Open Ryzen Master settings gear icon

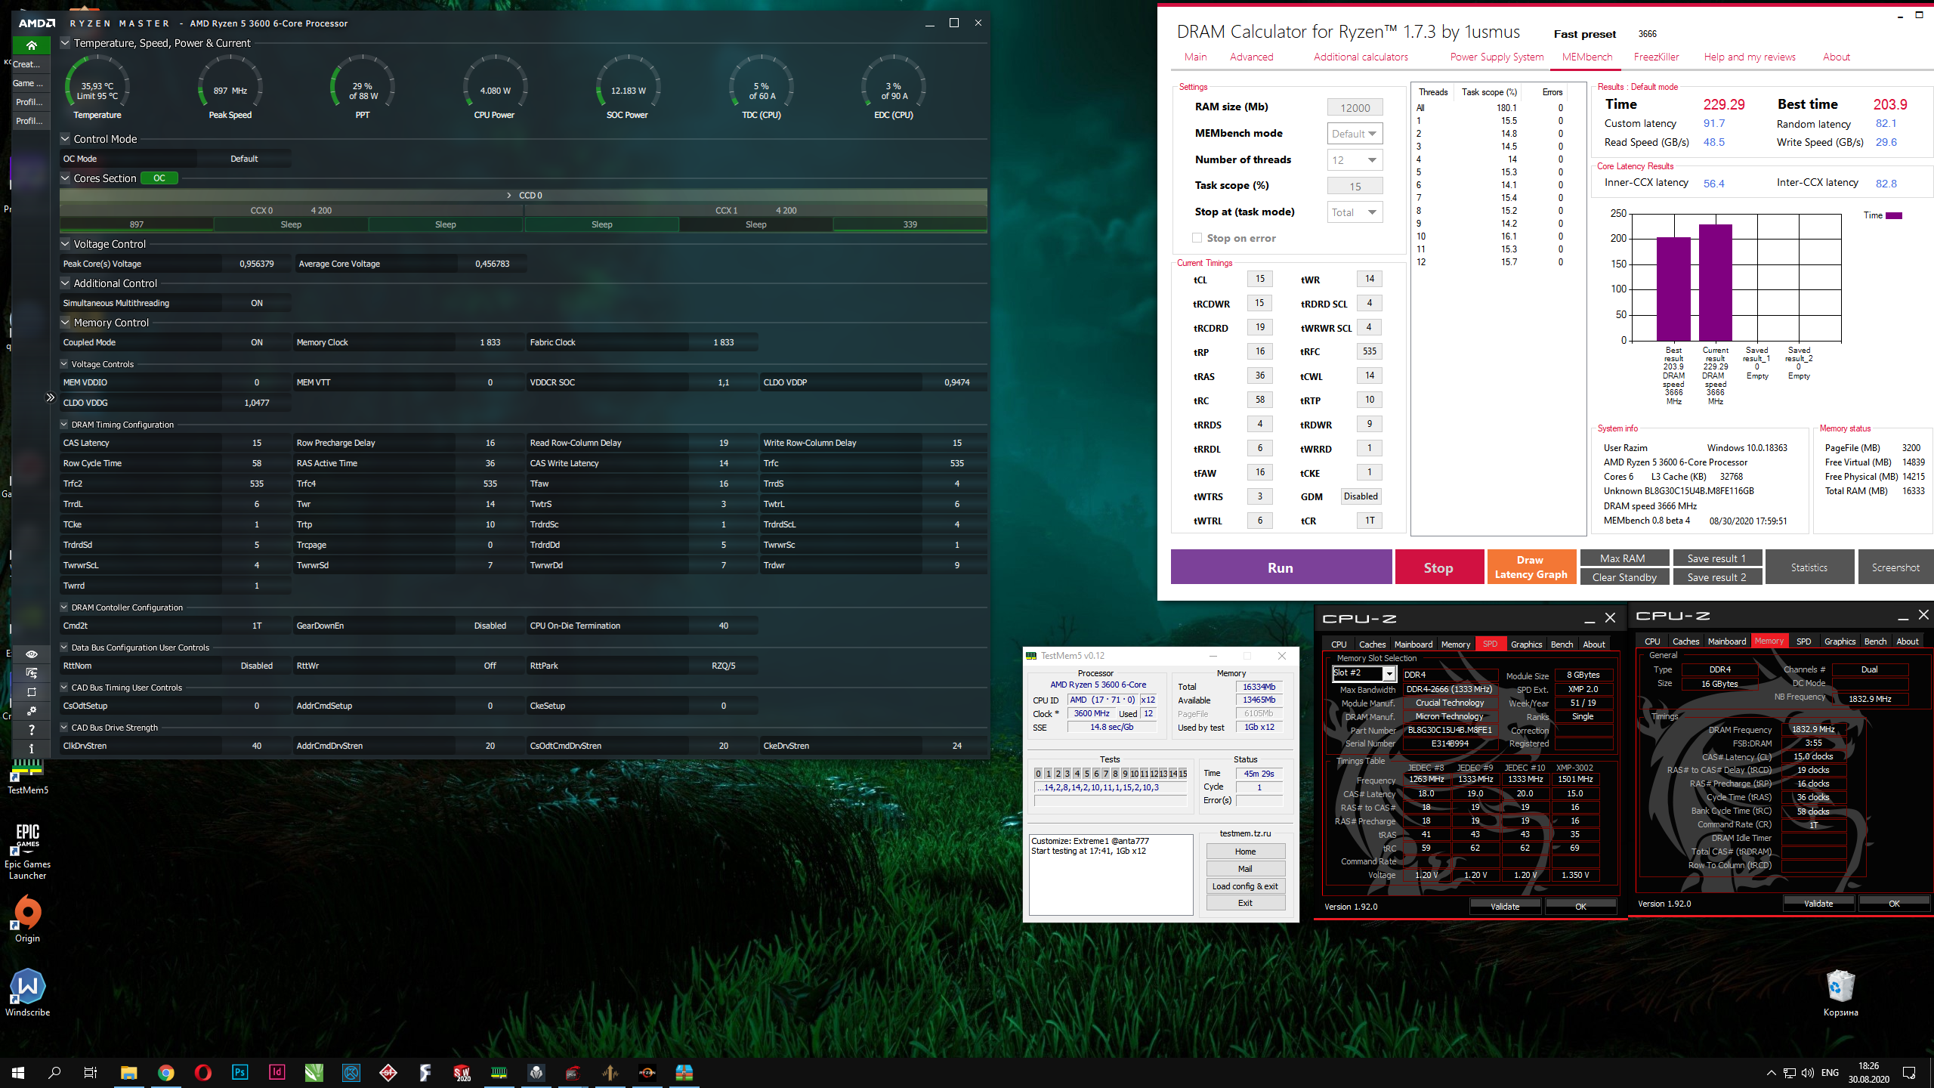coord(32,711)
